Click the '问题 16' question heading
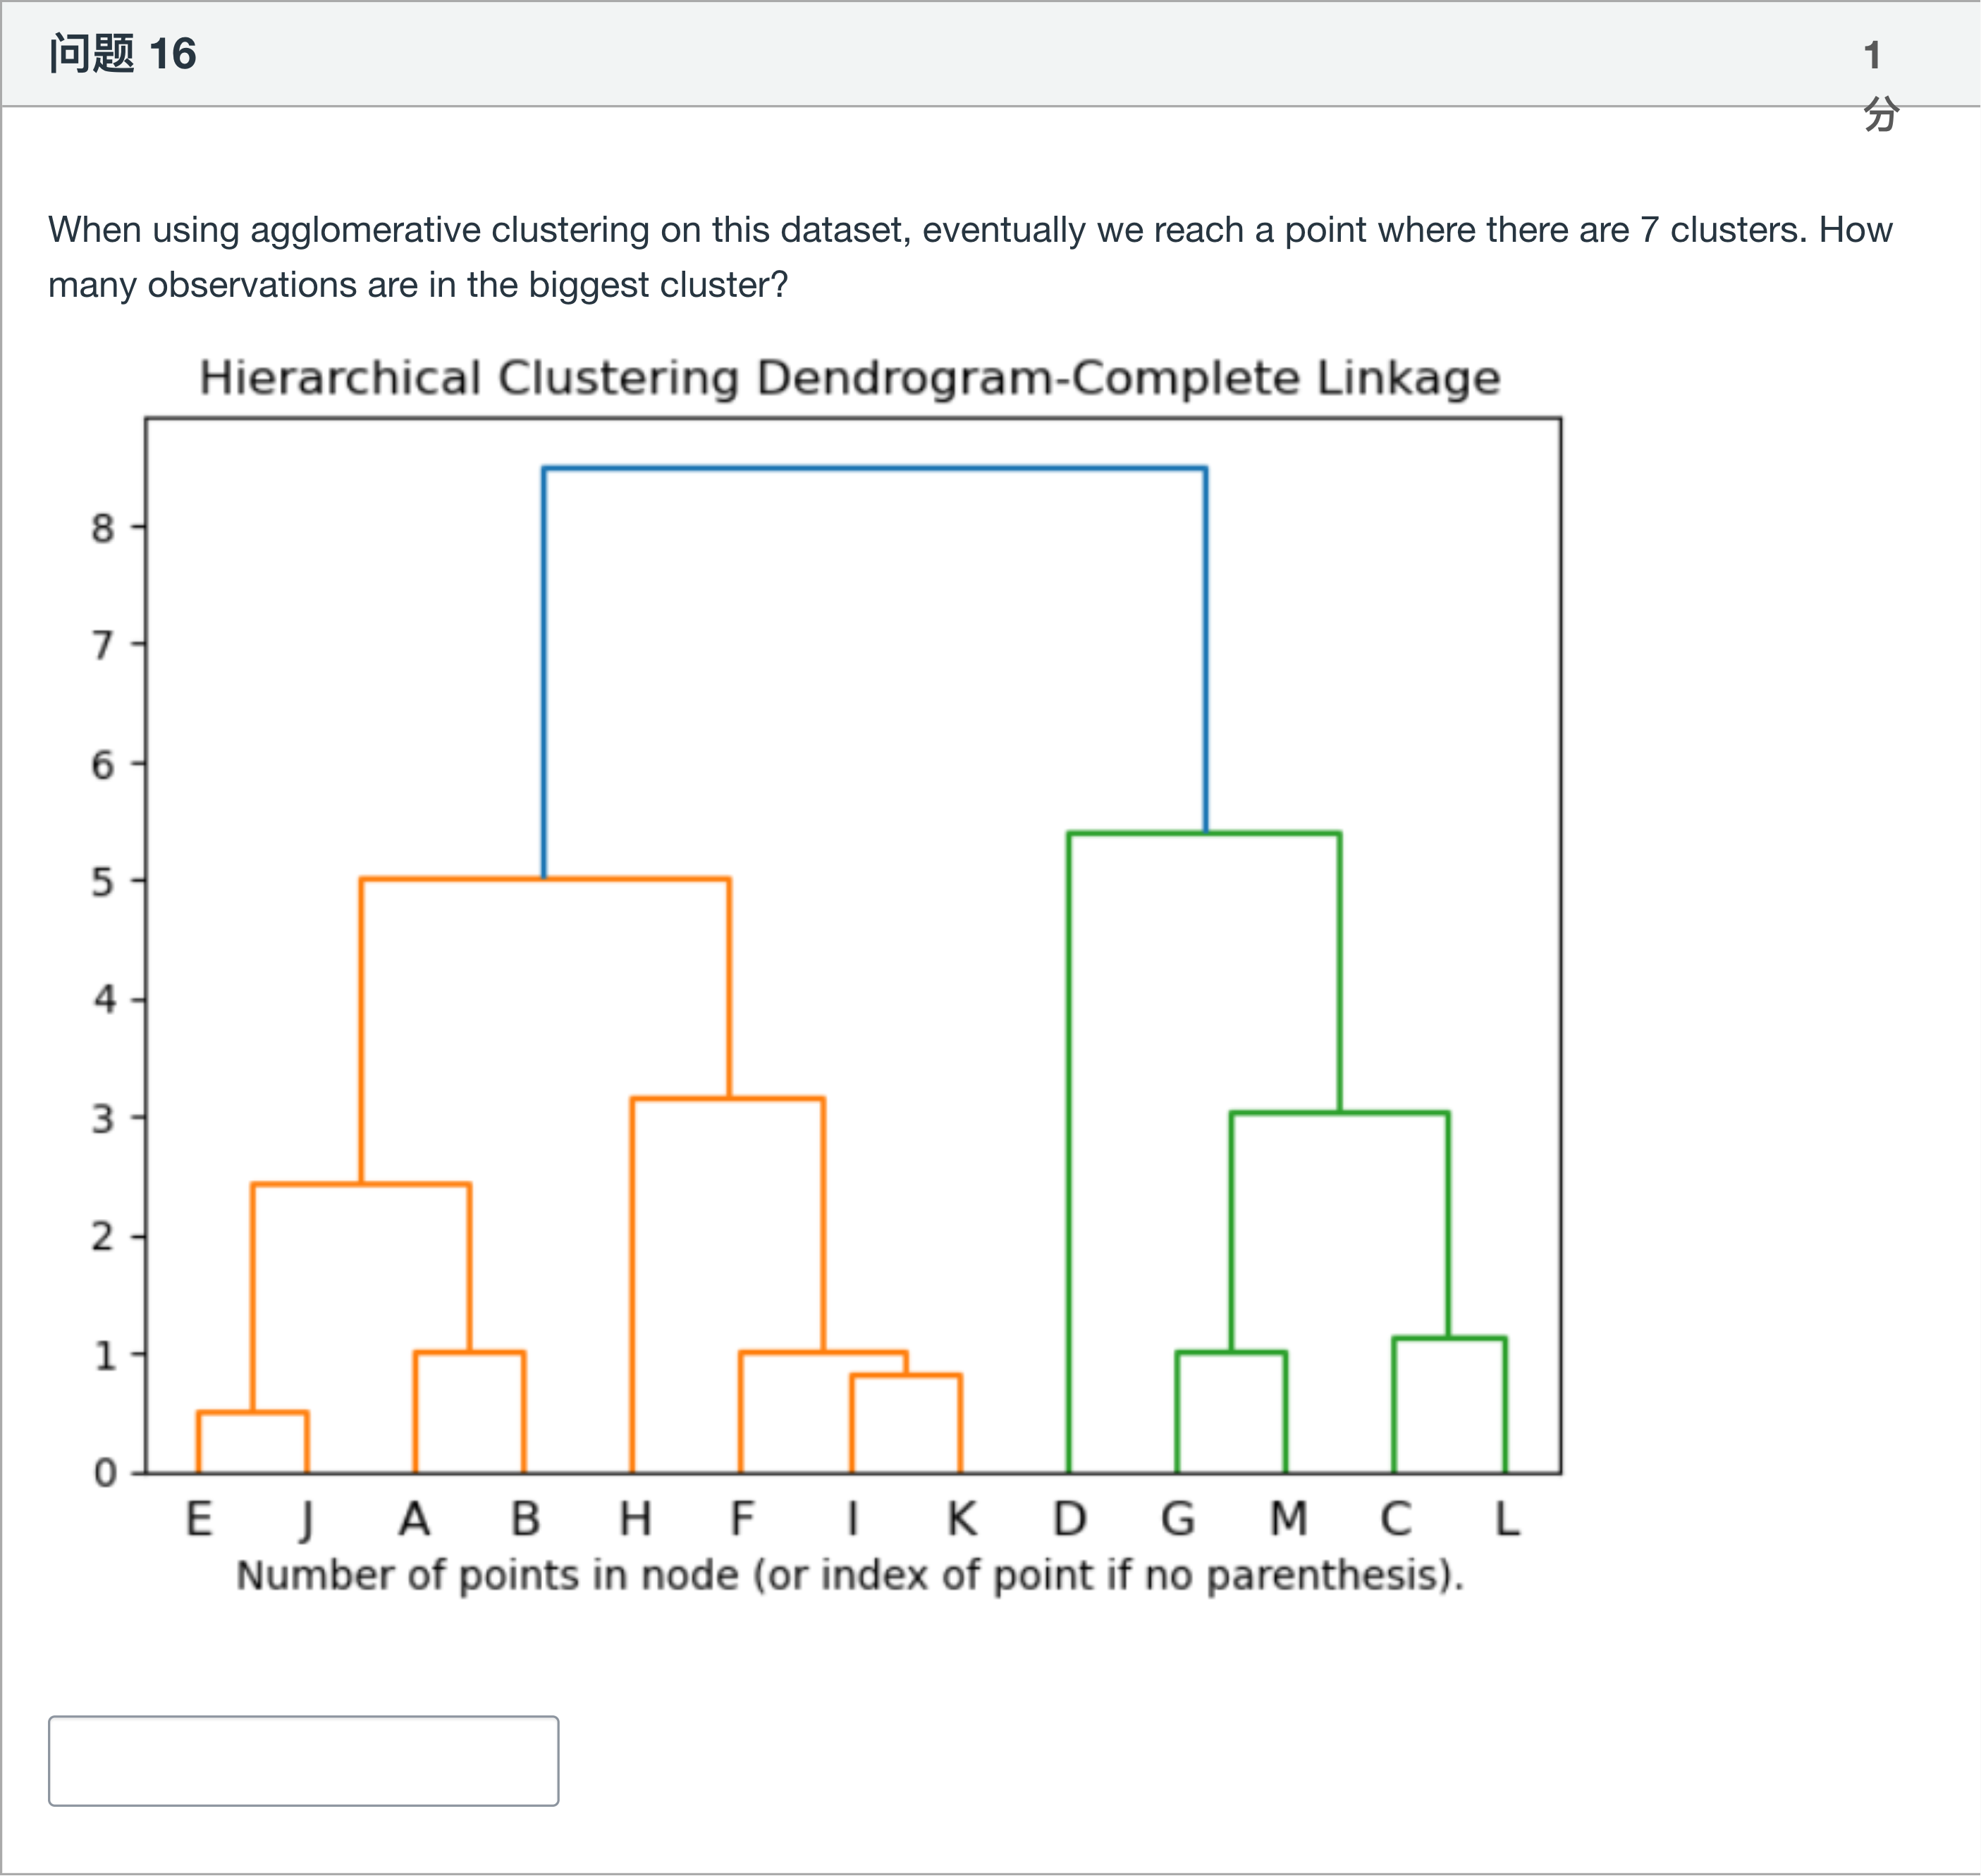1981x1876 pixels. click(x=123, y=54)
